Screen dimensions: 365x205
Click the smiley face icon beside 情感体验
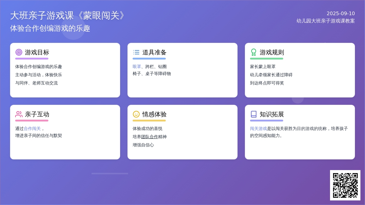click(136, 114)
